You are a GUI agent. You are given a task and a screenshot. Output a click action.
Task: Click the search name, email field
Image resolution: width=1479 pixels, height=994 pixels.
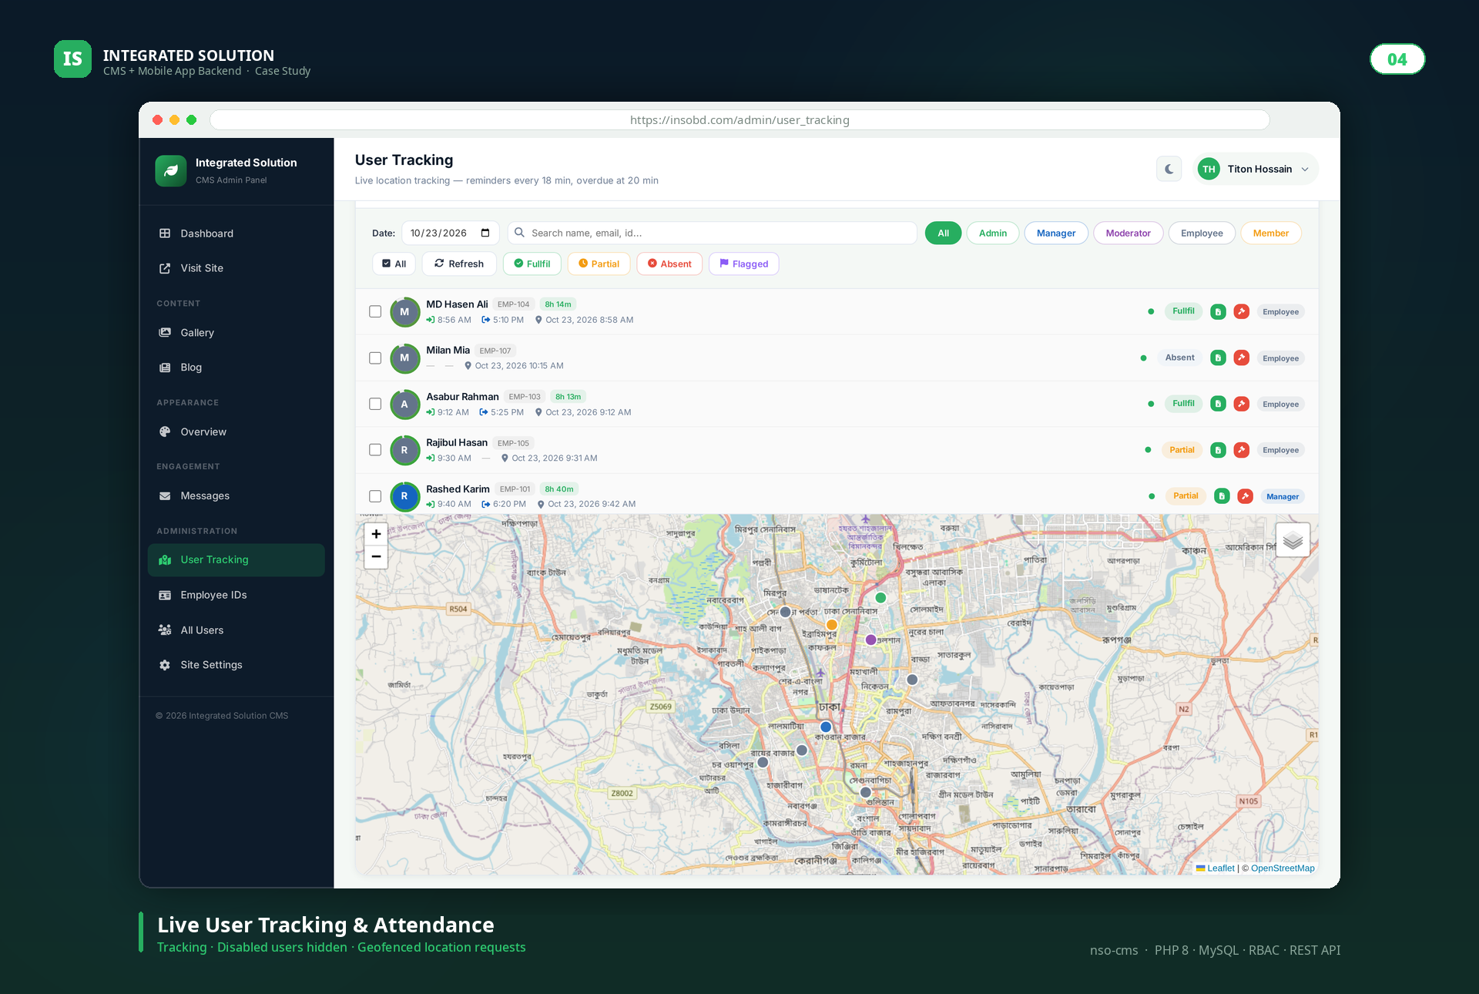[x=713, y=233]
